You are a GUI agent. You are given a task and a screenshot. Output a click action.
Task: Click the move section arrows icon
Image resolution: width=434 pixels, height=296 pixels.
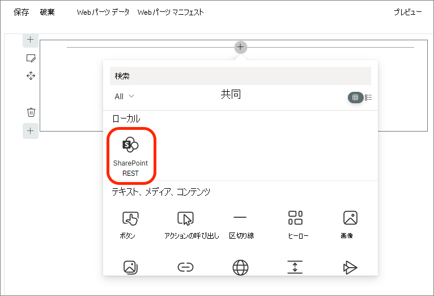tap(31, 75)
